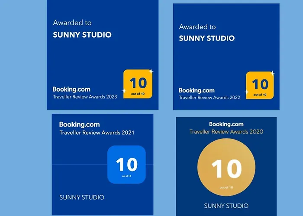Select the Traveller Review Awards 2022 text

[210, 98]
